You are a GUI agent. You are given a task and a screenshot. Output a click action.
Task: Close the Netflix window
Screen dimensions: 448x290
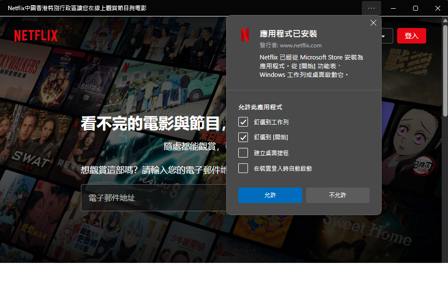click(x=437, y=8)
